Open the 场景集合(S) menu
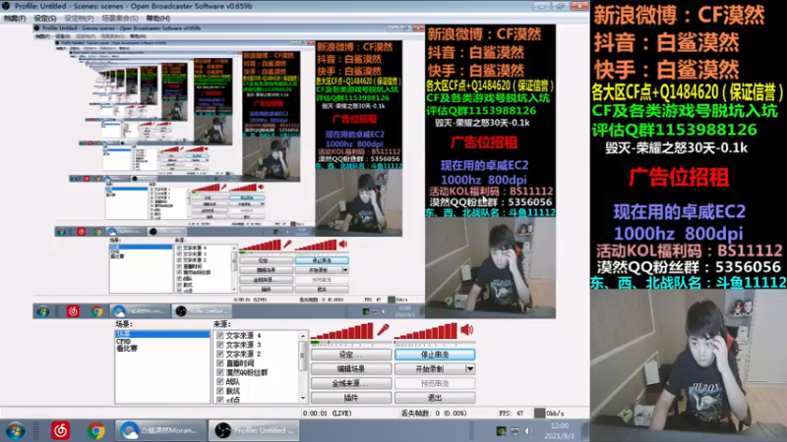This screenshot has width=787, height=442. coord(120,18)
